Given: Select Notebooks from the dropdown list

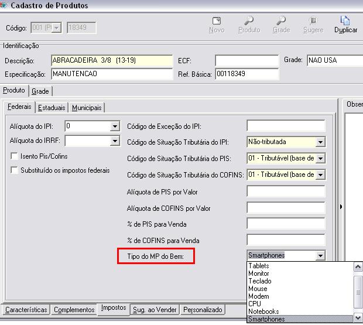Looking at the screenshot, I should [x=263, y=312].
